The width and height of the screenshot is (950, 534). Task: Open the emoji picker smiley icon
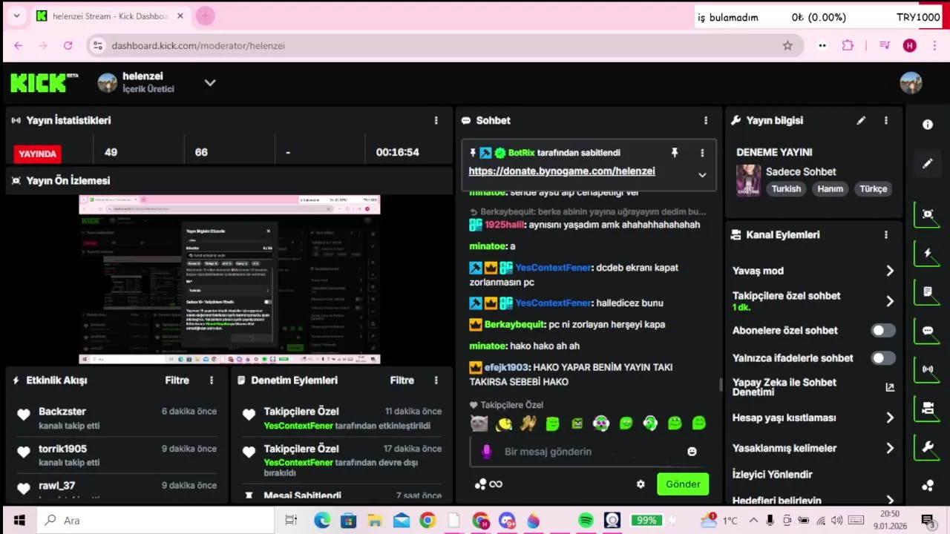coord(692,452)
